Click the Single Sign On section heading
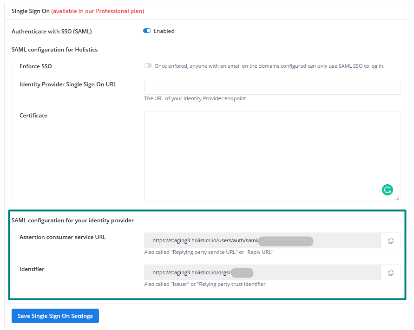This screenshot has width=414, height=330. tap(30, 11)
